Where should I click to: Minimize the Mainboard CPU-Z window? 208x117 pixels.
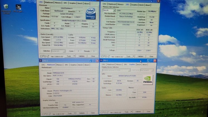[x=90, y=61]
